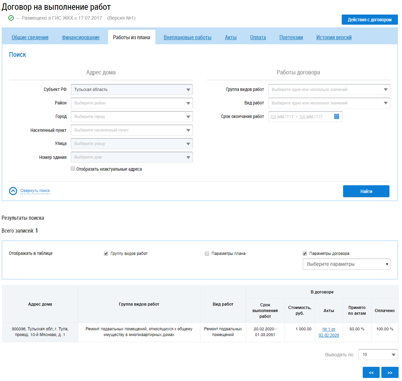Open 'Выводить по' page size dropdown

click(x=378, y=355)
